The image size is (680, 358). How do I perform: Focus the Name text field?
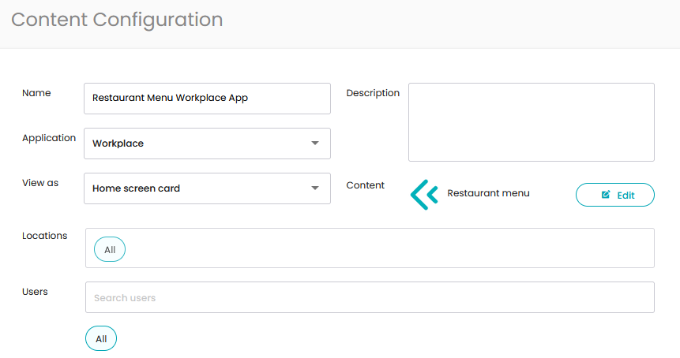point(207,99)
